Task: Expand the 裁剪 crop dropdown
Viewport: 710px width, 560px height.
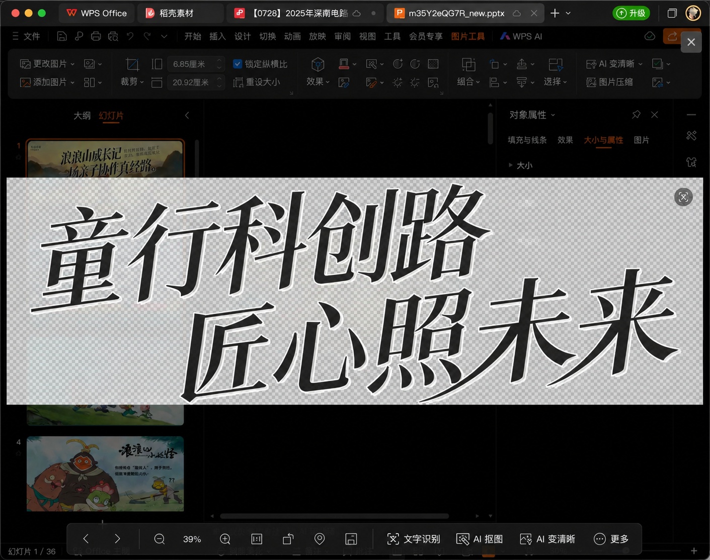Action: pyautogui.click(x=132, y=81)
